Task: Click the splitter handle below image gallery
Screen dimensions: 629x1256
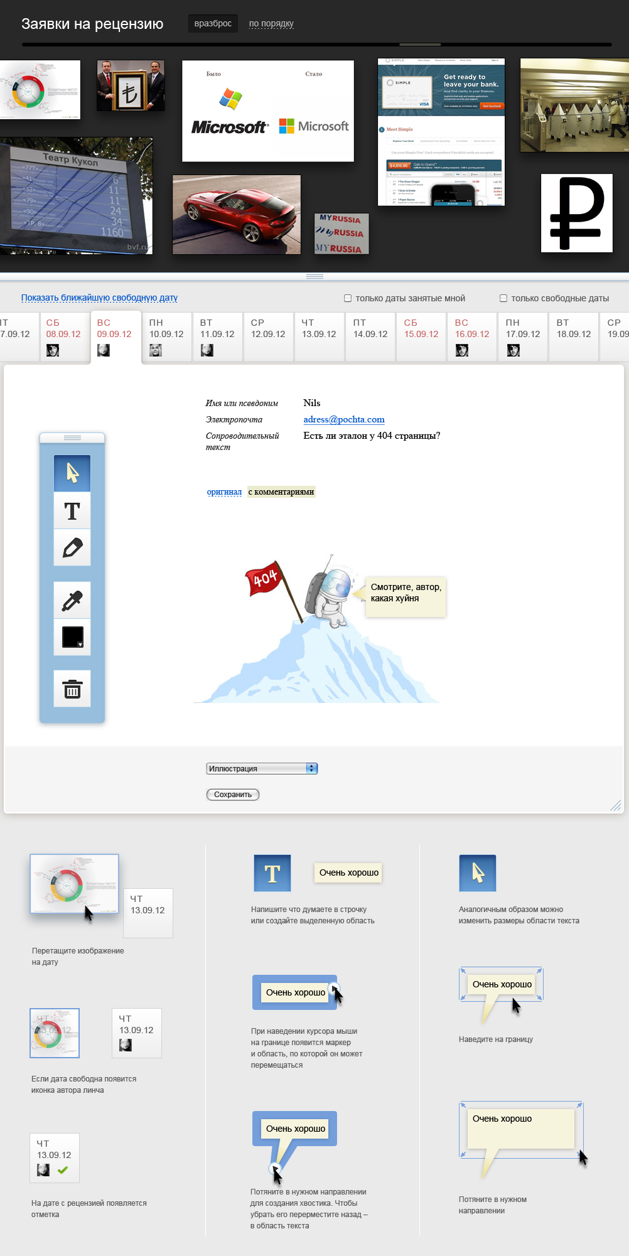Action: (314, 276)
